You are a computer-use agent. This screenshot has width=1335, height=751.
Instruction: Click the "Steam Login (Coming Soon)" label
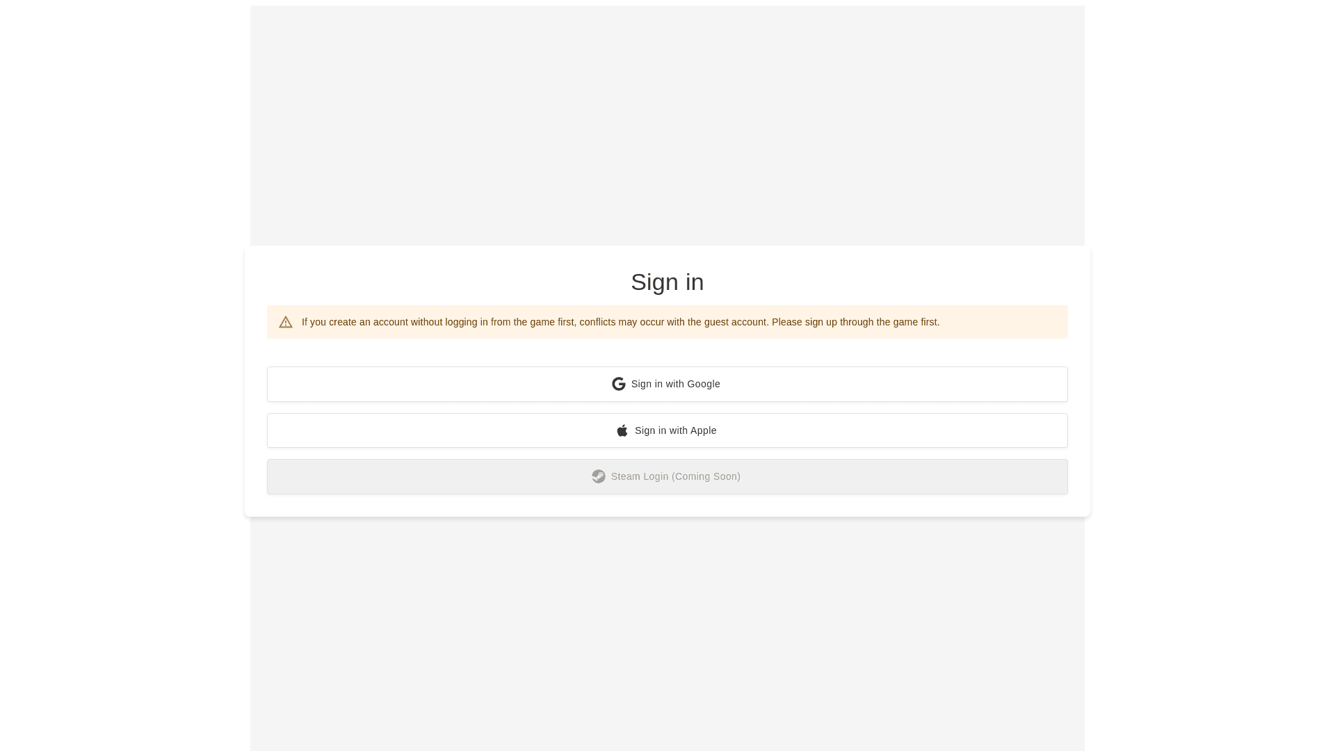coord(675,476)
